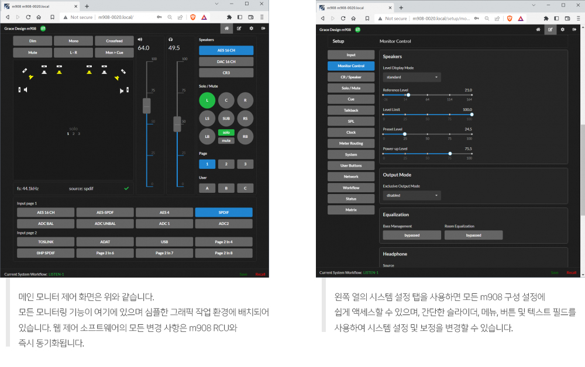Open hamburger menu in right browser
Screen dimensions: 585x367
coord(579,18)
